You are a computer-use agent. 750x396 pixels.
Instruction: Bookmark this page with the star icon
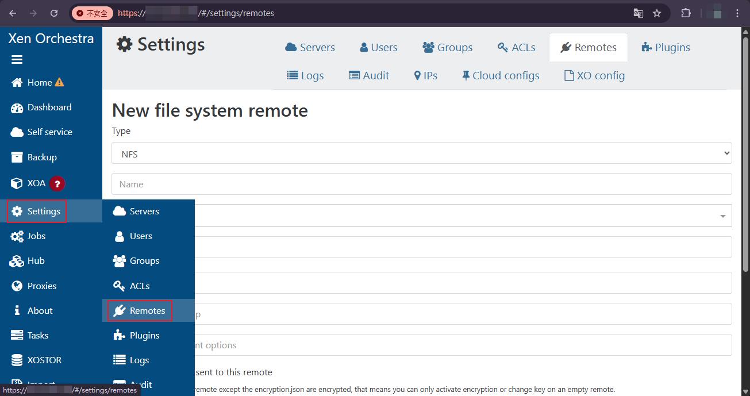tap(657, 13)
